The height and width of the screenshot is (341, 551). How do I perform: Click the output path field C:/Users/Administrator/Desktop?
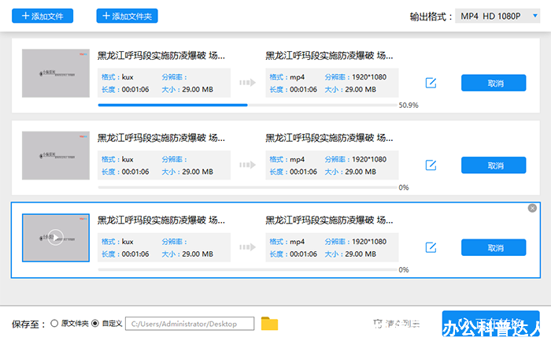(x=190, y=324)
